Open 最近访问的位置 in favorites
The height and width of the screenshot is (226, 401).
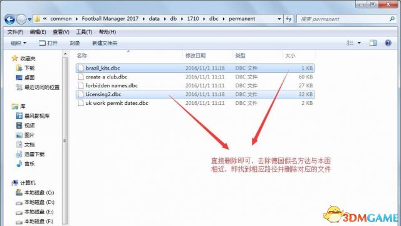pyautogui.click(x=38, y=87)
